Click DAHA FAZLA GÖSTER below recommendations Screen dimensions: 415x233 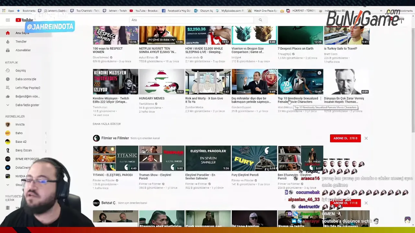(107, 124)
